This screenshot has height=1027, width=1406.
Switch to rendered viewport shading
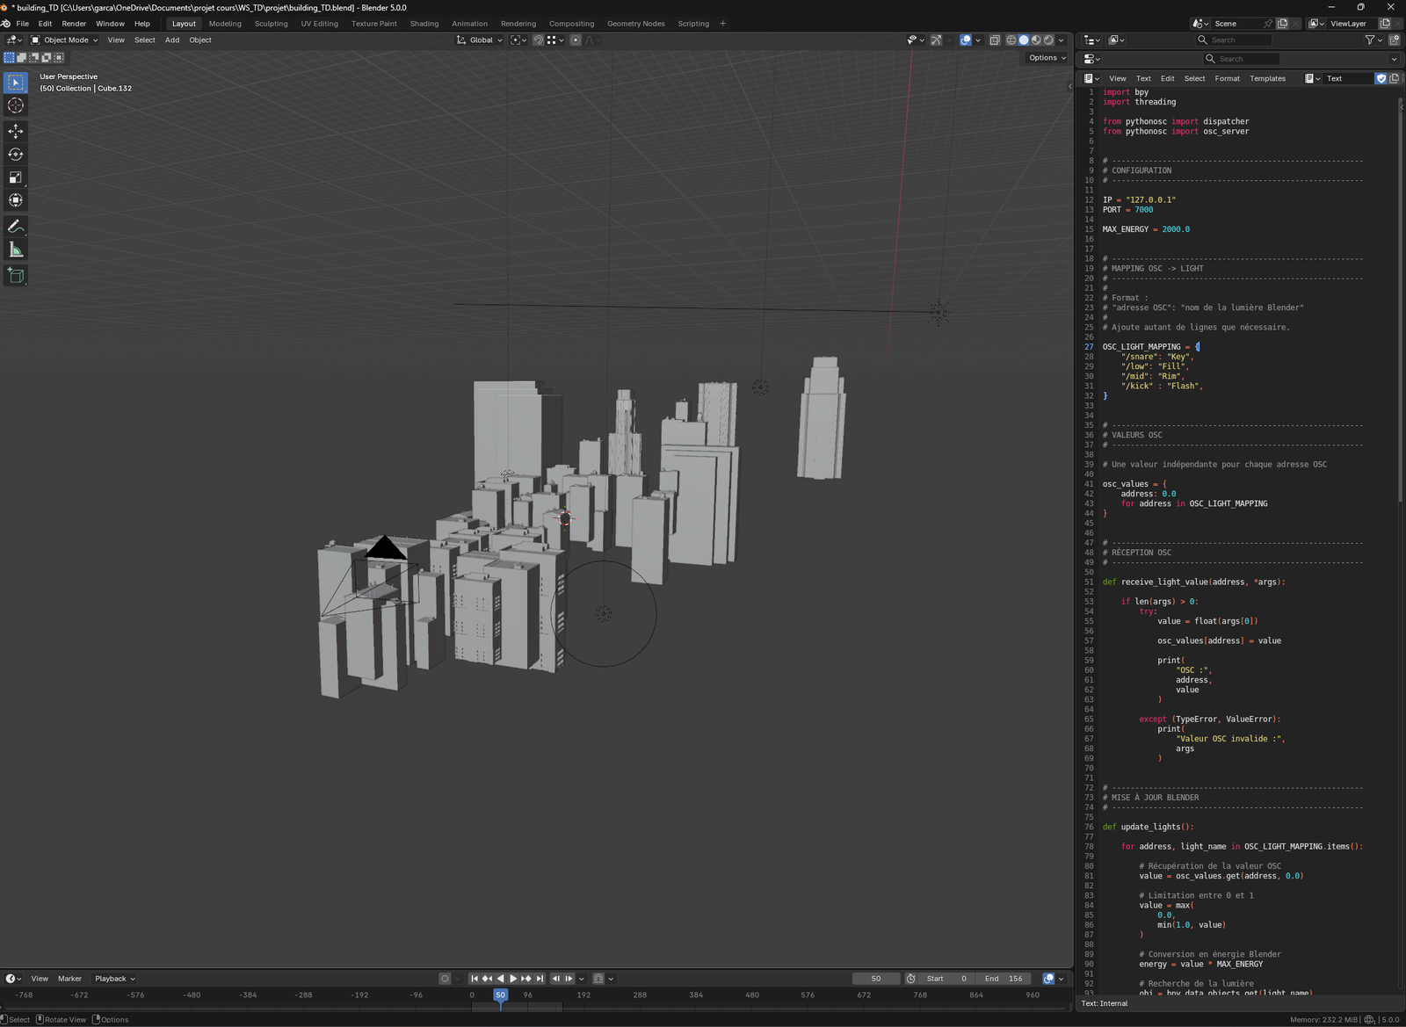1048,40
